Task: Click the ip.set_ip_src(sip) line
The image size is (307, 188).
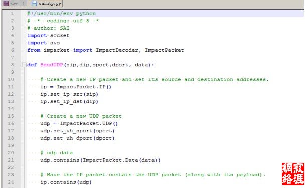Action: point(69,94)
